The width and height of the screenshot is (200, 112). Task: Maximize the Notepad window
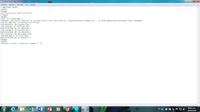click(x=190, y=1)
